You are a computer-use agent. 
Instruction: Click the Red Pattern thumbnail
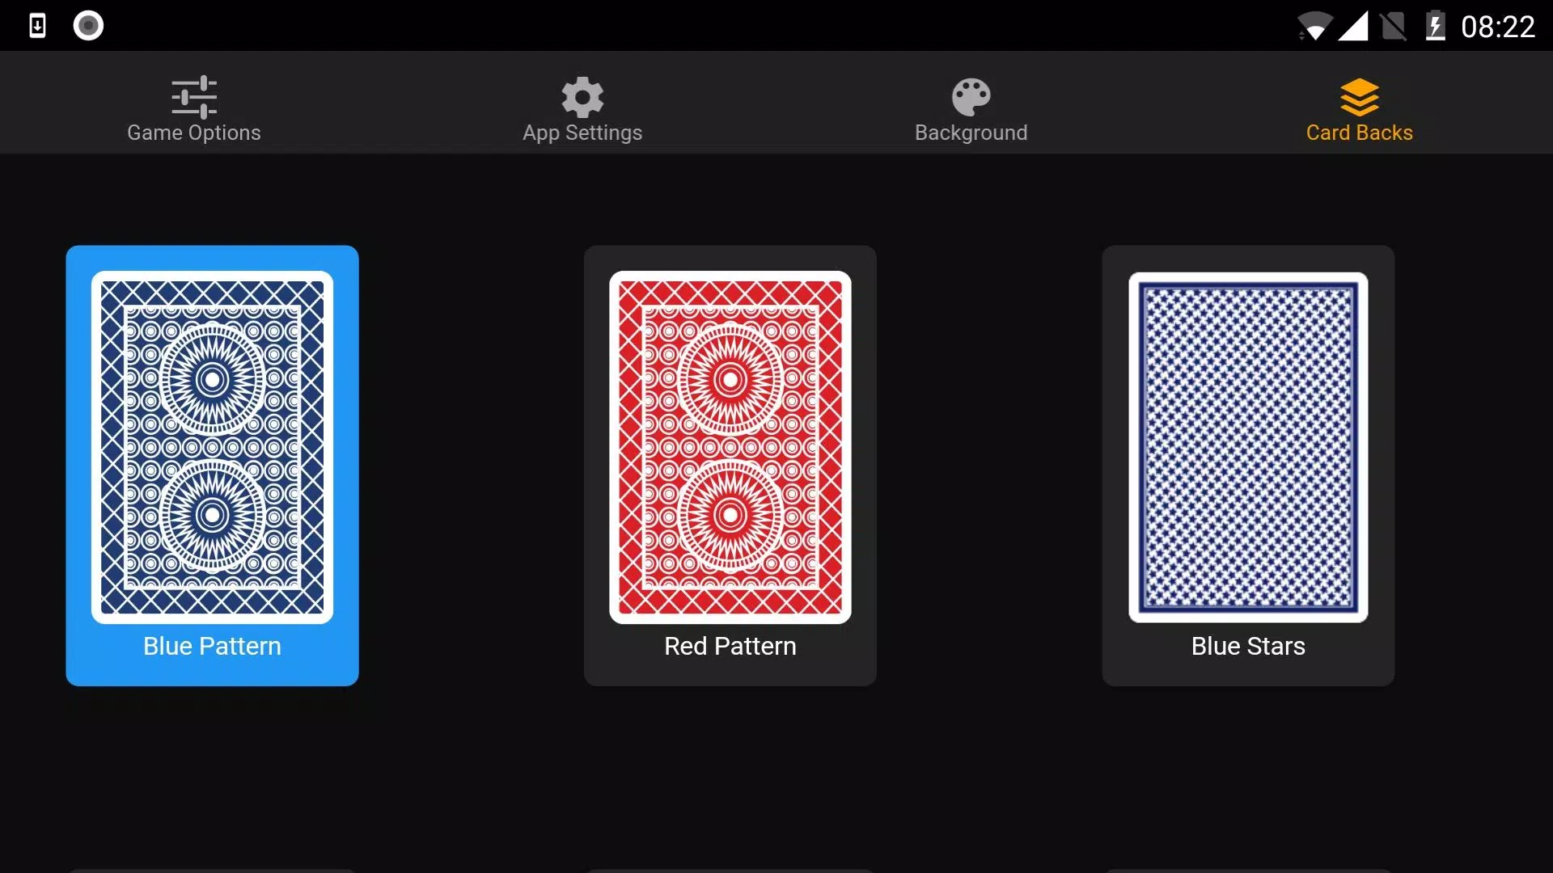click(x=730, y=466)
